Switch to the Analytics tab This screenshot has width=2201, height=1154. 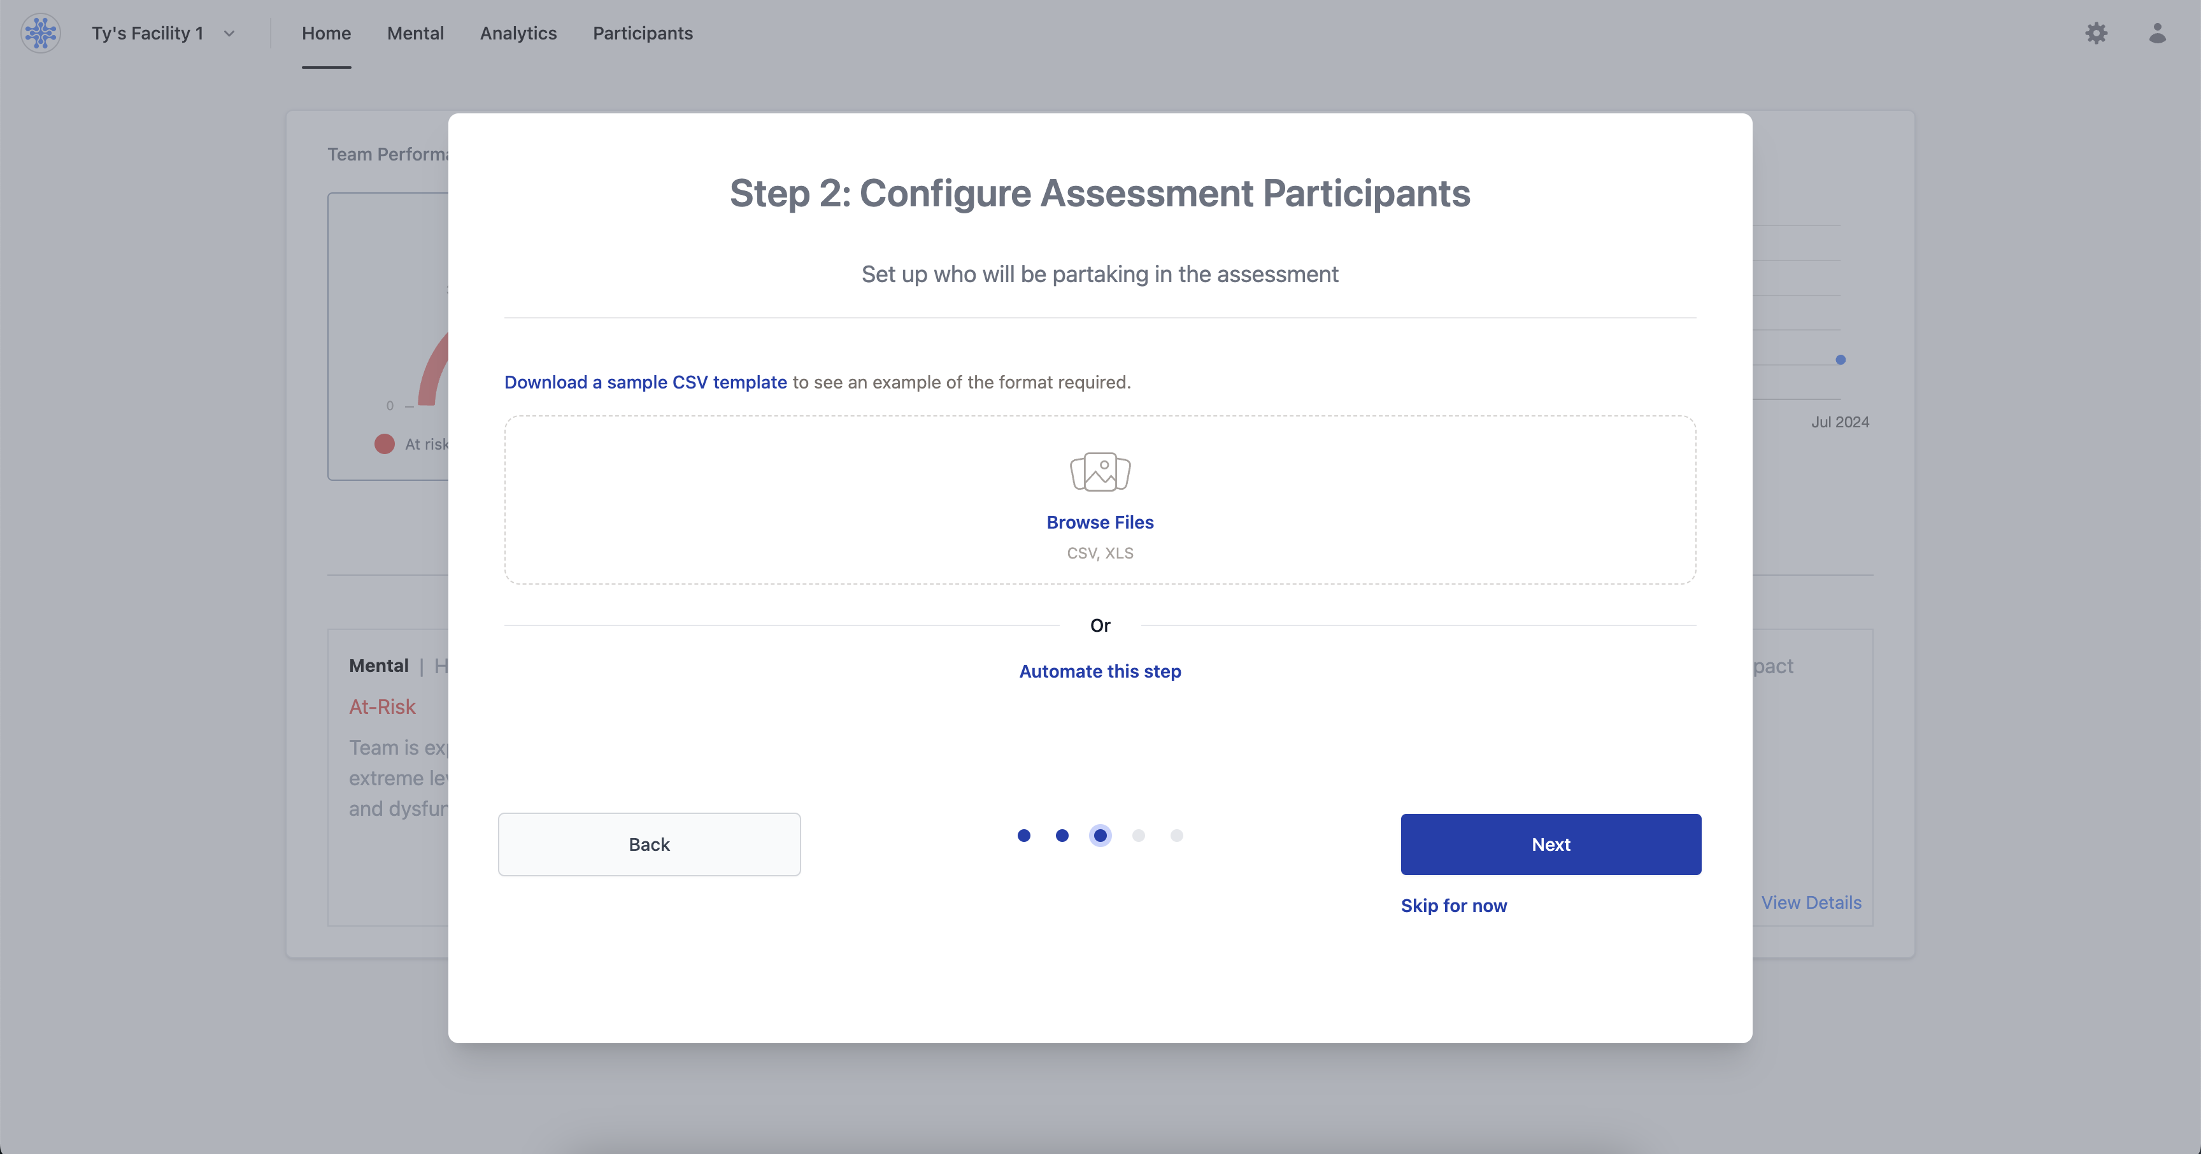518,33
